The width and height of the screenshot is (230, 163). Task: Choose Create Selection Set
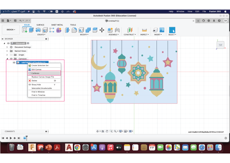pyautogui.click(x=44, y=65)
